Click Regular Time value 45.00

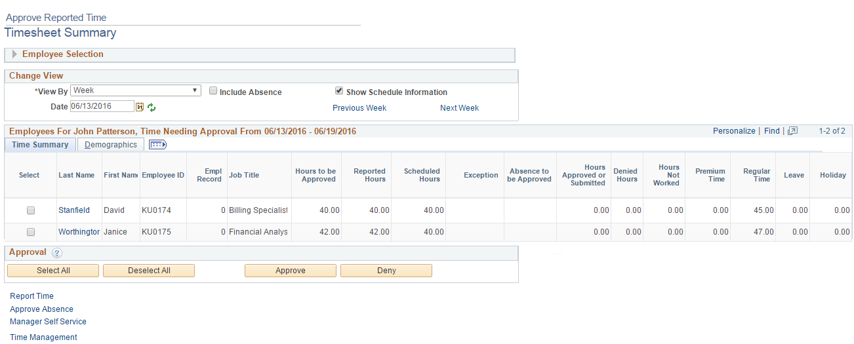coord(763,211)
